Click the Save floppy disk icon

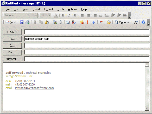tap(22, 22)
